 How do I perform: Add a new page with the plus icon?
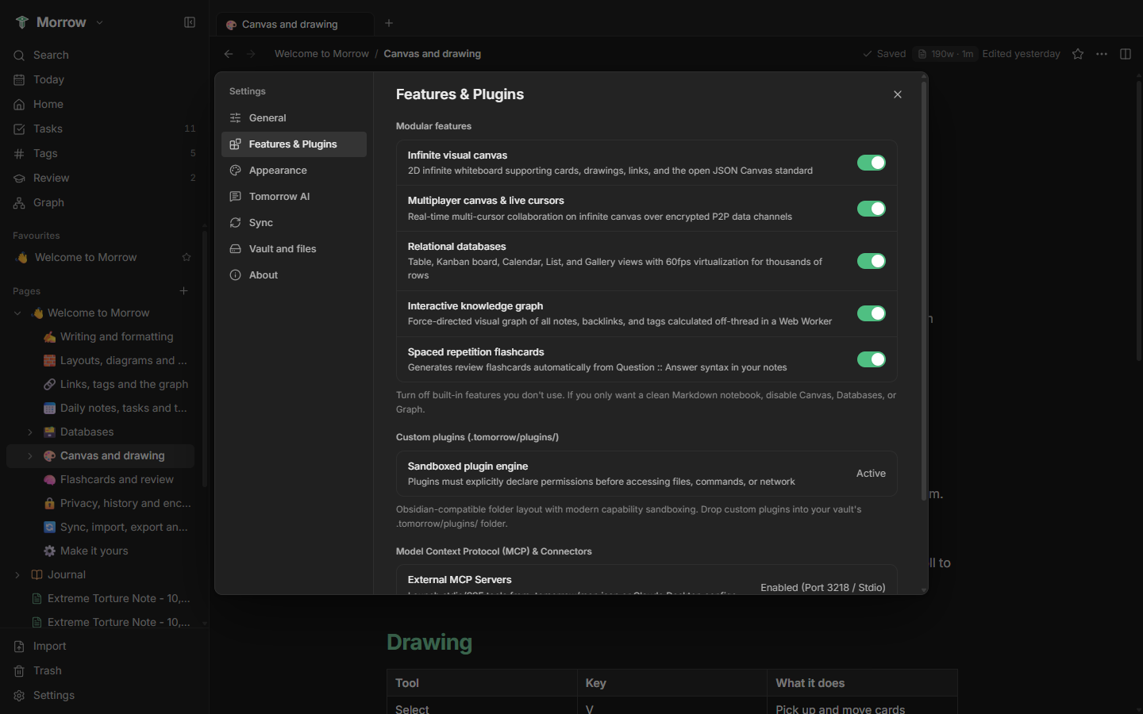coord(183,290)
